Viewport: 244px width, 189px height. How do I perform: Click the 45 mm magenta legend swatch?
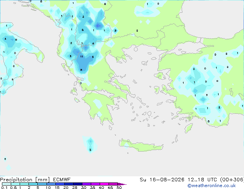tap(113, 184)
